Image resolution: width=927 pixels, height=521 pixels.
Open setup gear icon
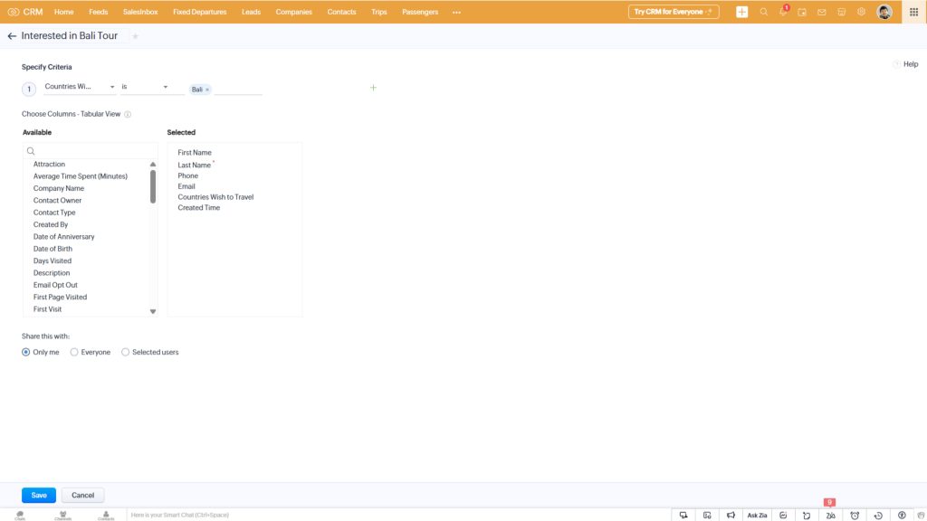tap(862, 12)
